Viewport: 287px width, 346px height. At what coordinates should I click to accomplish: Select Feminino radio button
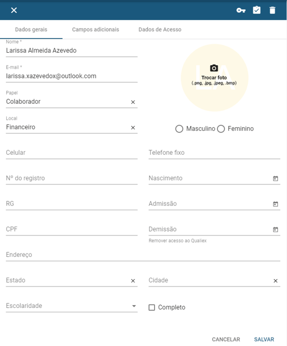click(x=221, y=129)
